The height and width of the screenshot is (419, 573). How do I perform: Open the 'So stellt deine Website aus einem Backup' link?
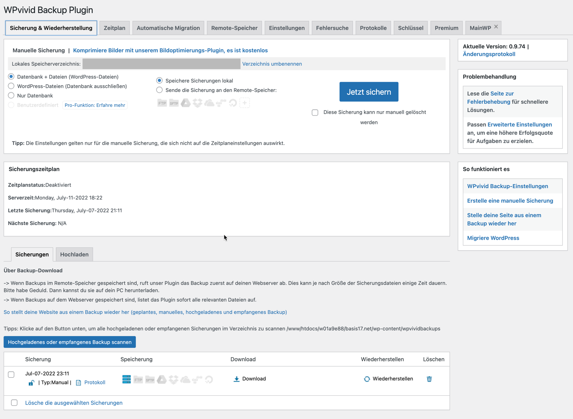coord(145,312)
